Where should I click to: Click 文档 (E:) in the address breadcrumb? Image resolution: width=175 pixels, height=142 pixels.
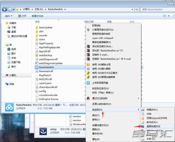39,9
